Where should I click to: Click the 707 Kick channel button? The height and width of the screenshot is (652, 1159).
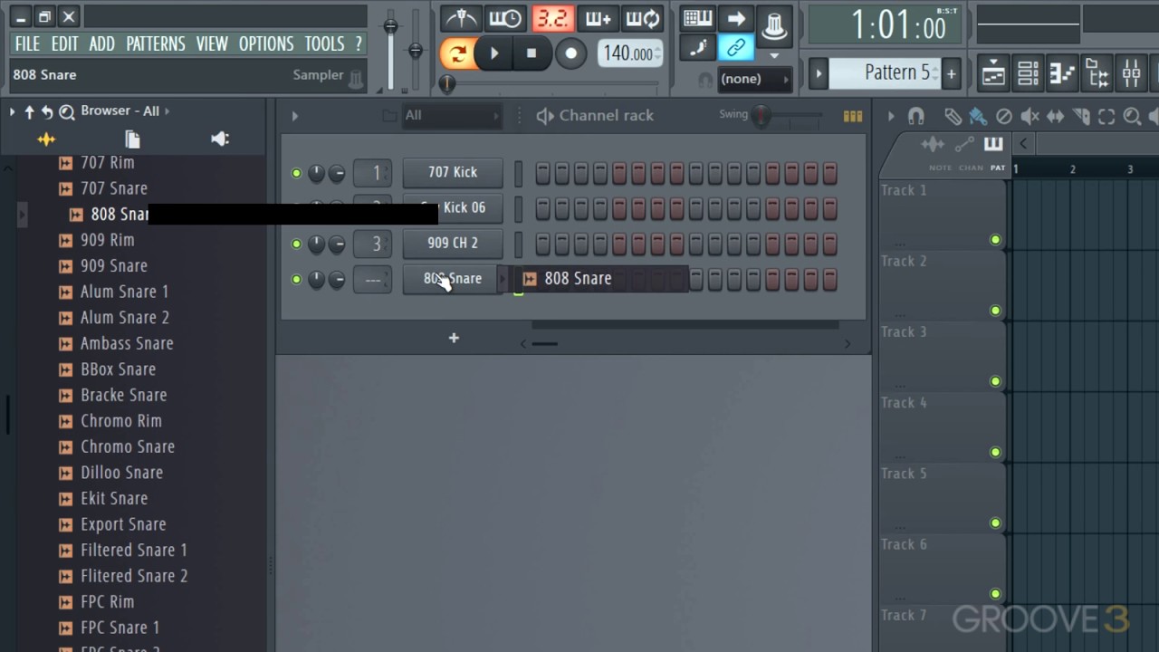[453, 172]
